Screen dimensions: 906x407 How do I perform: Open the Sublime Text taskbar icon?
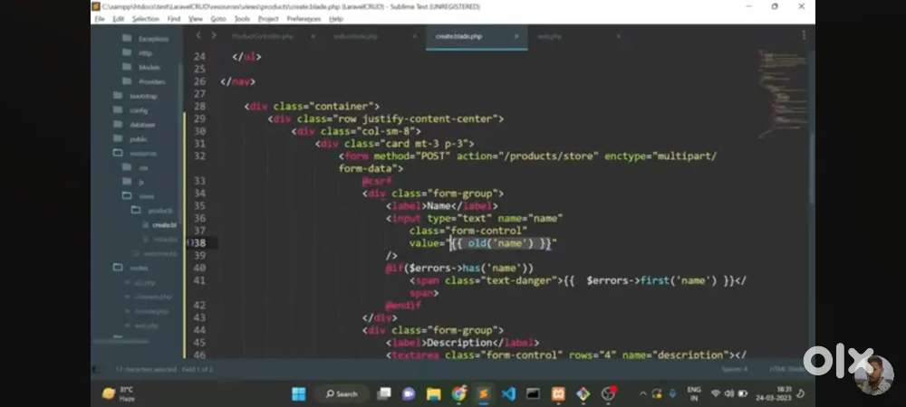point(484,393)
